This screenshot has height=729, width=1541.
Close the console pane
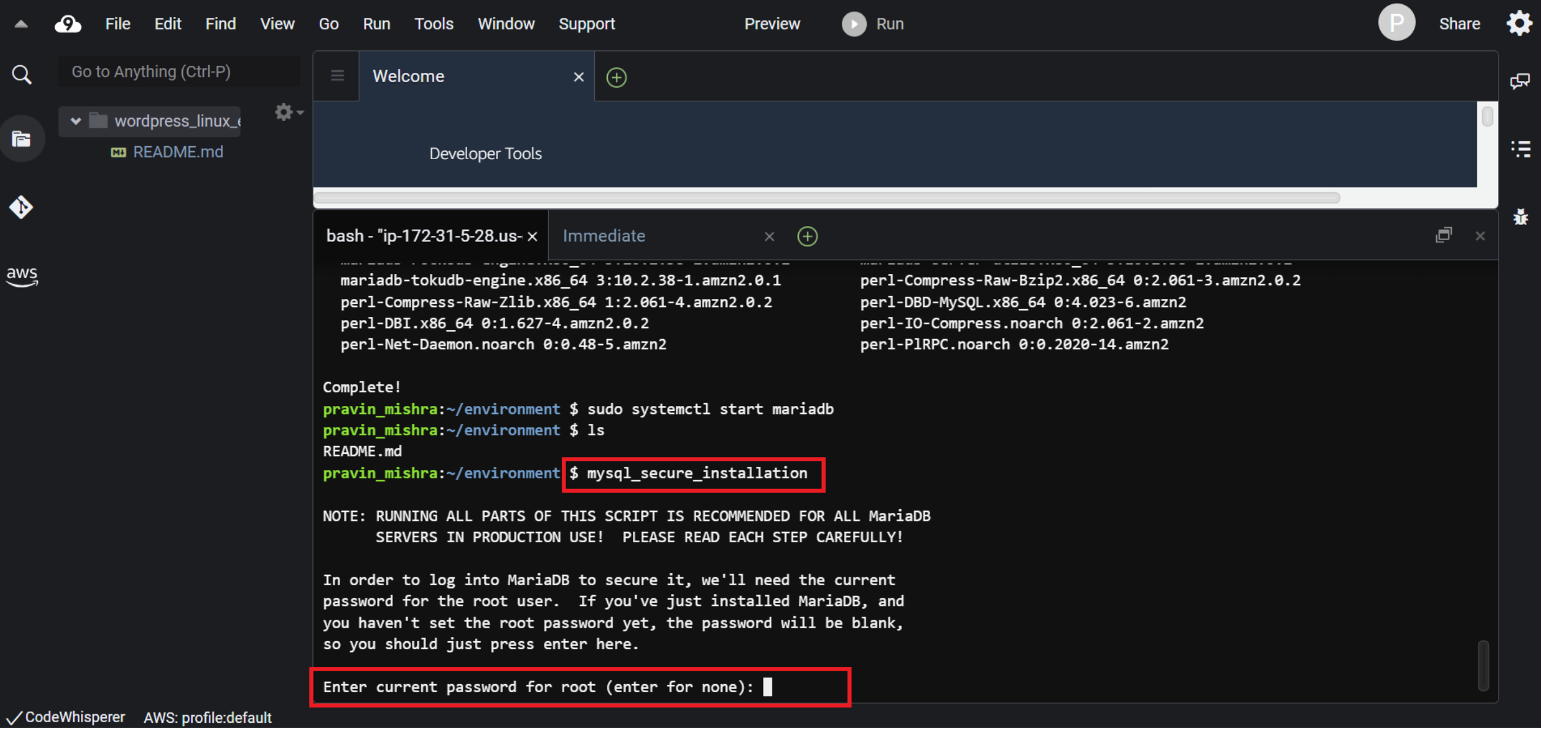pos(1480,236)
